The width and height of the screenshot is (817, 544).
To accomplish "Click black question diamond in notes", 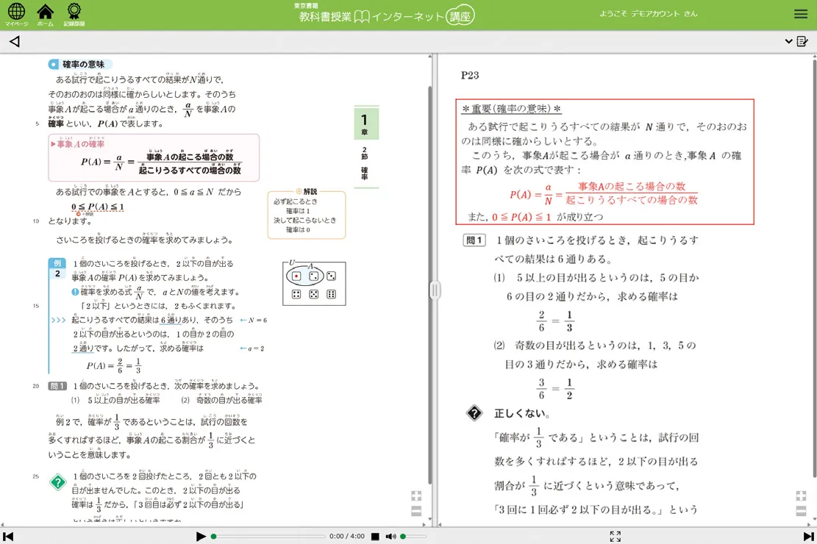I will point(474,413).
